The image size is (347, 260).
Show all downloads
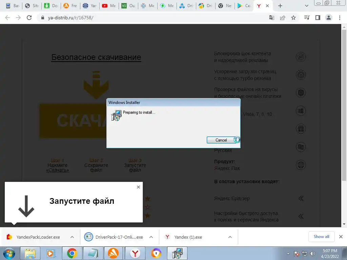click(x=321, y=237)
